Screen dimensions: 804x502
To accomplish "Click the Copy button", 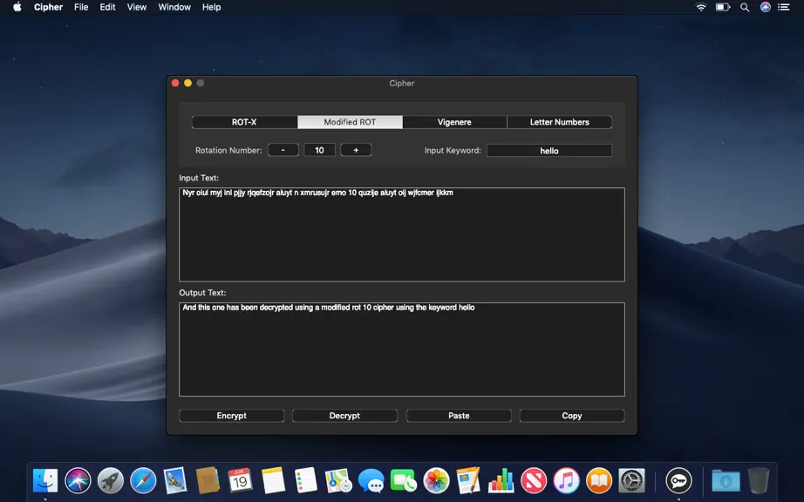I will click(x=572, y=416).
